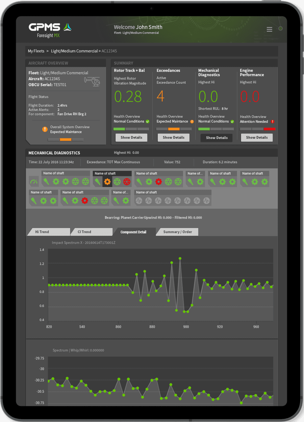Click orange warning icon beside Overall System Overview
The image size is (304, 422).
(45, 129)
